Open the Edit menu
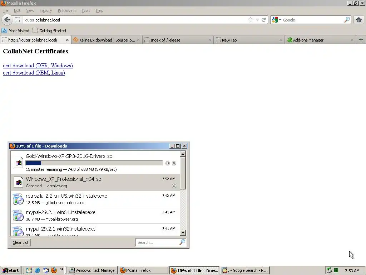This screenshot has width=366, height=275. 17,10
